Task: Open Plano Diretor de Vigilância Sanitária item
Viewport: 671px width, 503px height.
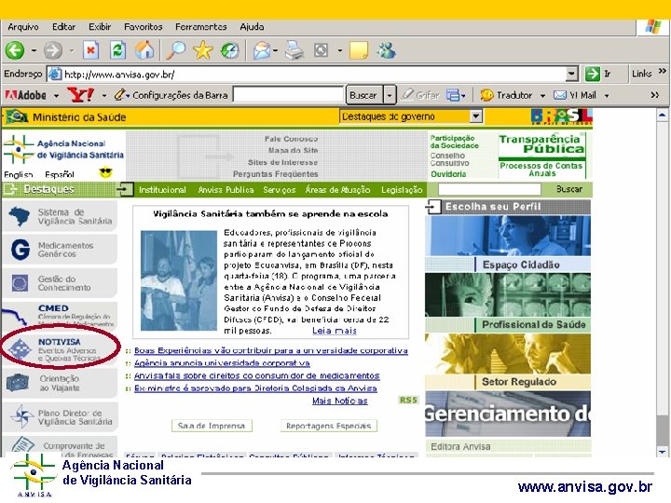Action: point(59,416)
